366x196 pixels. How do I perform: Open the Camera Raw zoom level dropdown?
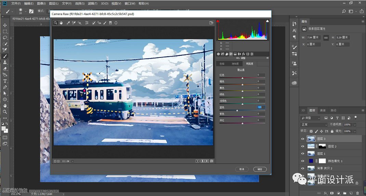click(x=73, y=161)
